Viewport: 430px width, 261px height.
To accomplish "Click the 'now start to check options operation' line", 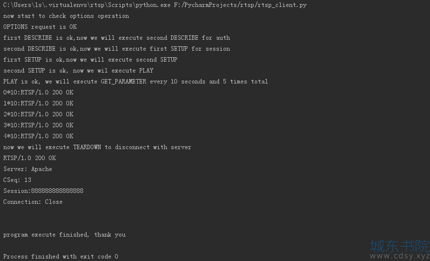I will pos(66,16).
